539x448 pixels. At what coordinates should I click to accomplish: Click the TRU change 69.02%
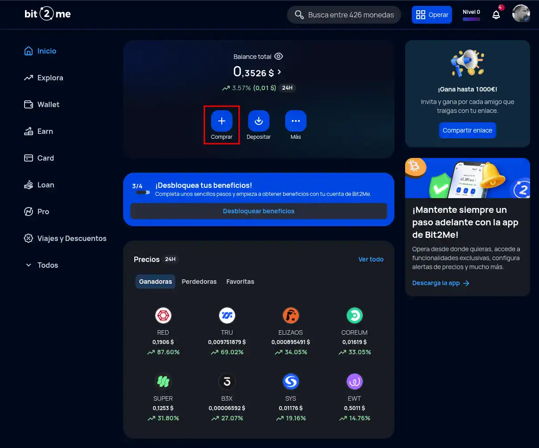coord(227,352)
